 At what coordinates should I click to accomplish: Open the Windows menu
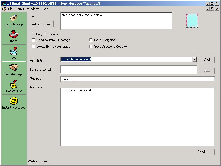coord(33,9)
